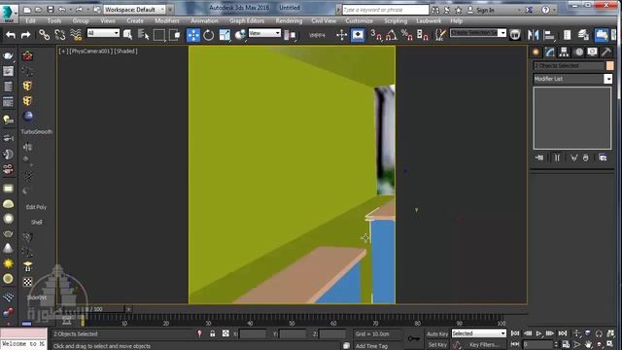622x350 pixels.
Task: Toggle Angle Snap
Action: [391, 35]
